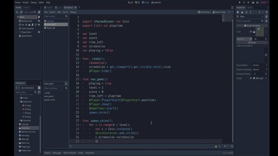Add a new child node in Scene dock
278x156 pixels.
(17, 12)
